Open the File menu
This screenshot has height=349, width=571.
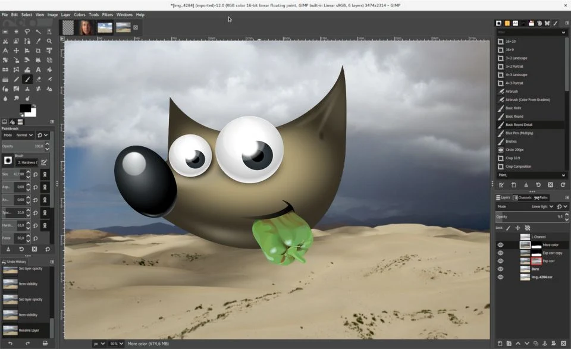[5, 14]
